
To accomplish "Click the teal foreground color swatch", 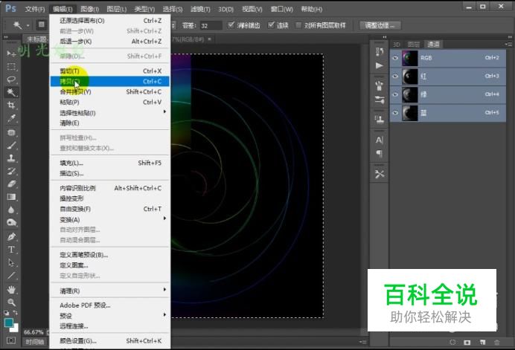I will click(x=9, y=323).
